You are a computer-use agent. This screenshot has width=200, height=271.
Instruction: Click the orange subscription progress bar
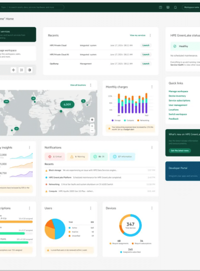pyautogui.click(x=16, y=222)
